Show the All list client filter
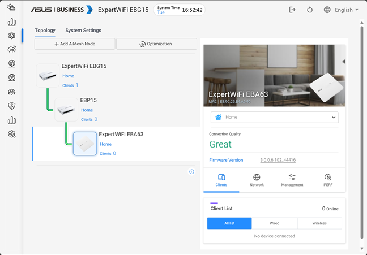Viewport: 367px width, 255px height. pos(229,223)
